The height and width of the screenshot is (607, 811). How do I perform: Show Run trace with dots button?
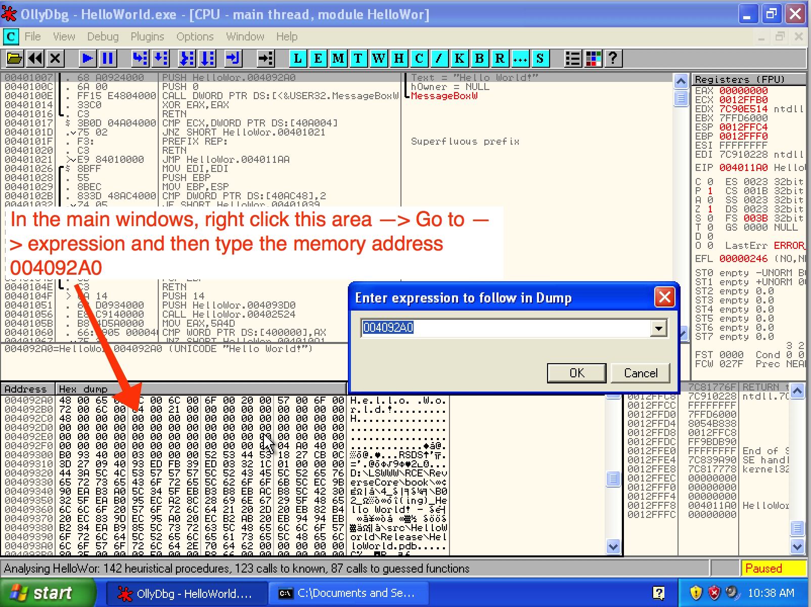(x=520, y=59)
